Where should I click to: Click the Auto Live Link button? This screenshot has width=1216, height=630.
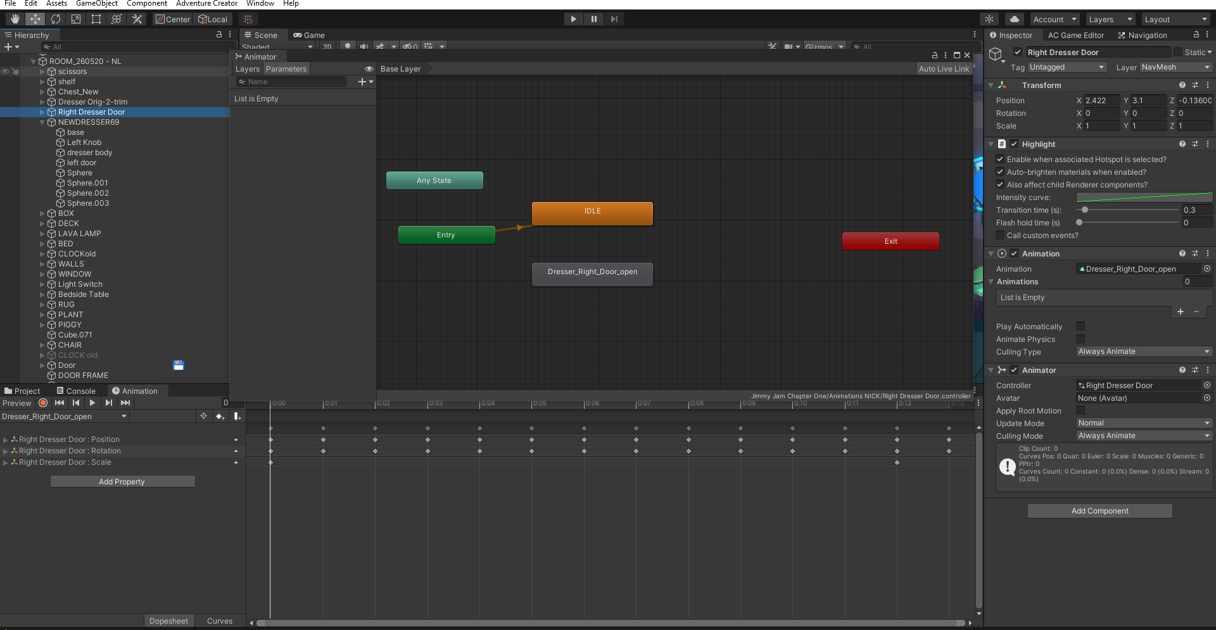coord(944,69)
